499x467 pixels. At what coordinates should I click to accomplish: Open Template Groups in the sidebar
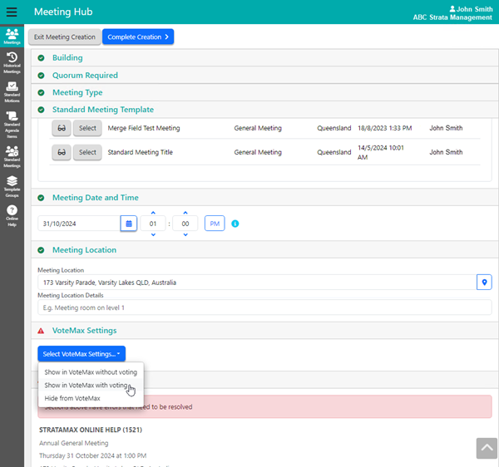(12, 186)
